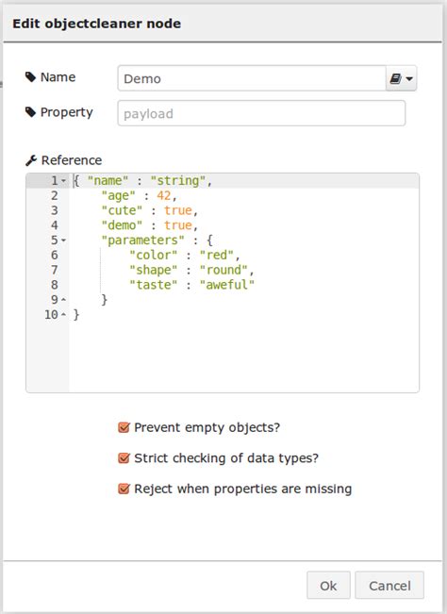The width and height of the screenshot is (447, 614).
Task: Confirm with the Ok button
Action: click(x=328, y=585)
